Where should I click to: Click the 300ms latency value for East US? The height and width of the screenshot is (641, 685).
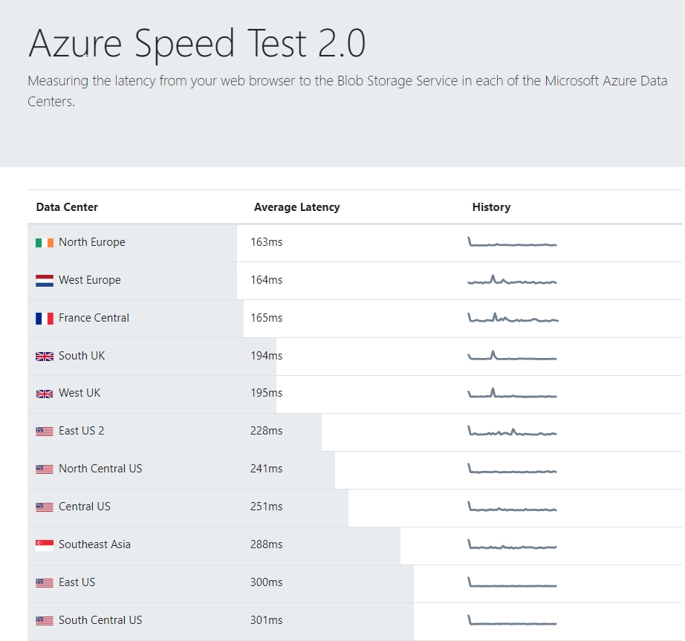coord(265,582)
